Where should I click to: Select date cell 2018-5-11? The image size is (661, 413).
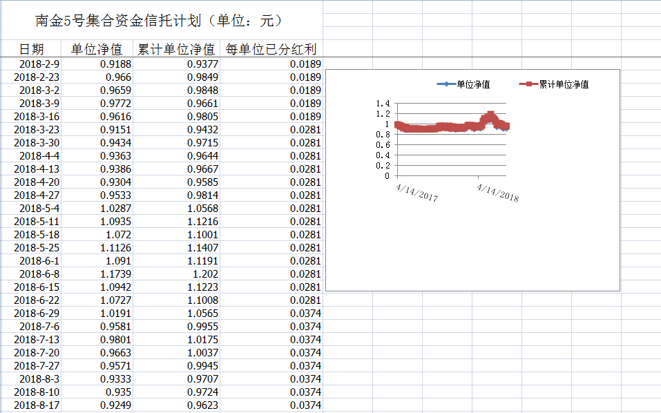point(31,221)
